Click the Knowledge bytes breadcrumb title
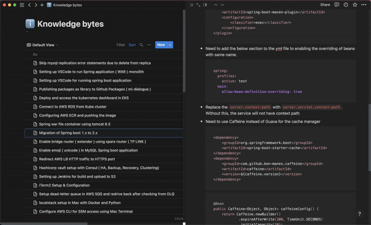This screenshot has width=371, height=225. (67, 5)
